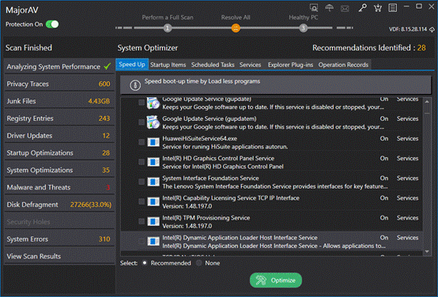Check Google Update Service (gupdatem) checkbox
438x297 pixels.
[142, 122]
